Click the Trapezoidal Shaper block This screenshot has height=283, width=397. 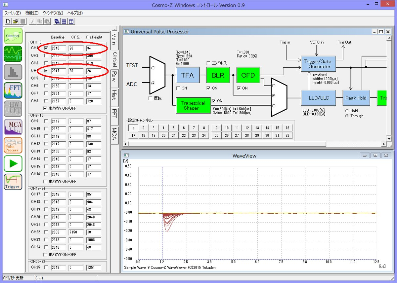coord(193,106)
